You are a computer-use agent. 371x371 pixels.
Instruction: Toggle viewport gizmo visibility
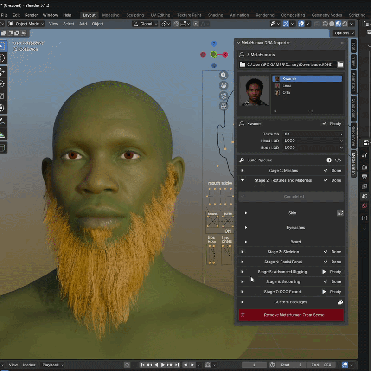coord(286,24)
